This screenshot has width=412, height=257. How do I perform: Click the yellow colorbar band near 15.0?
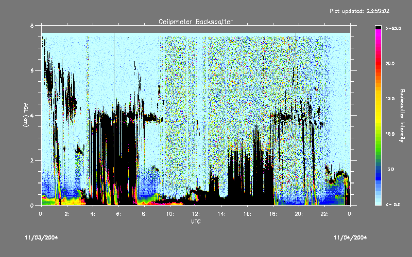(378, 99)
